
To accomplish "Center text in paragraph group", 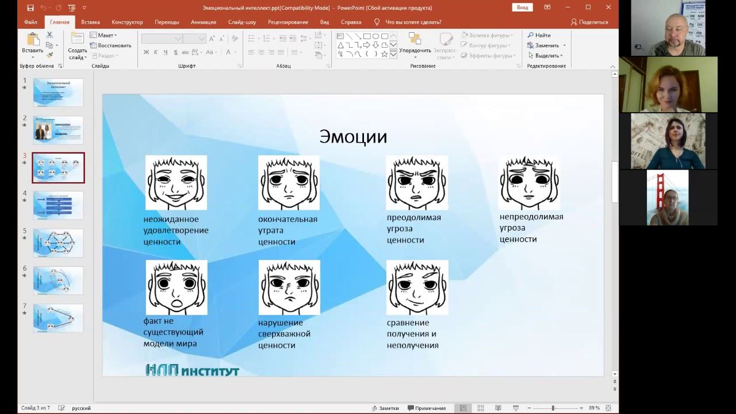I will point(261,52).
